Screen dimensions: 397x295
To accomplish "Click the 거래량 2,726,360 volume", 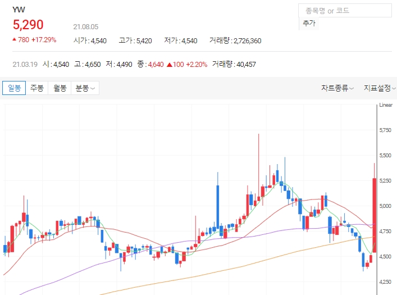I will 235,40.
